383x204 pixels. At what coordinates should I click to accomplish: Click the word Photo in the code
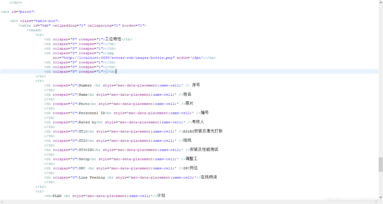tap(84, 104)
